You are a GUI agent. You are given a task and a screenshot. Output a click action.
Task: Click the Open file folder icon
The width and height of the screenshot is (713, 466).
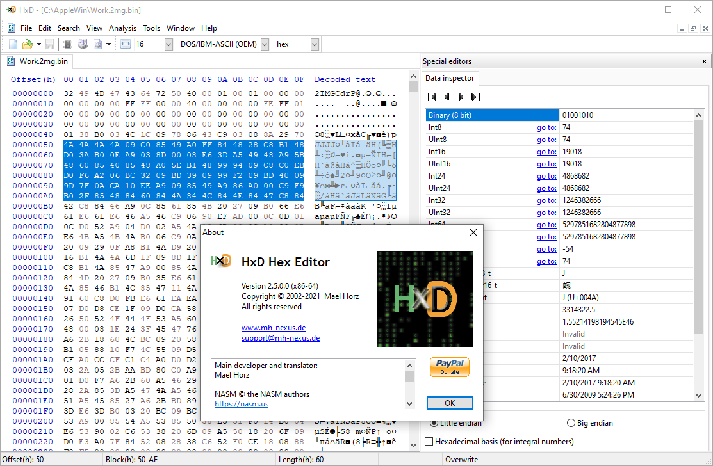(28, 44)
